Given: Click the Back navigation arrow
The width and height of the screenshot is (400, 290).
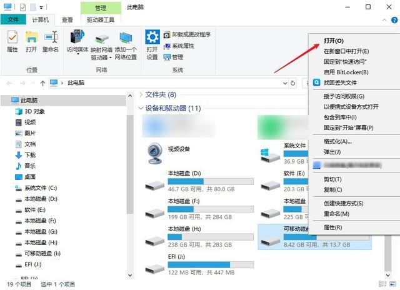Looking at the screenshot, I should pyautogui.click(x=9, y=83).
